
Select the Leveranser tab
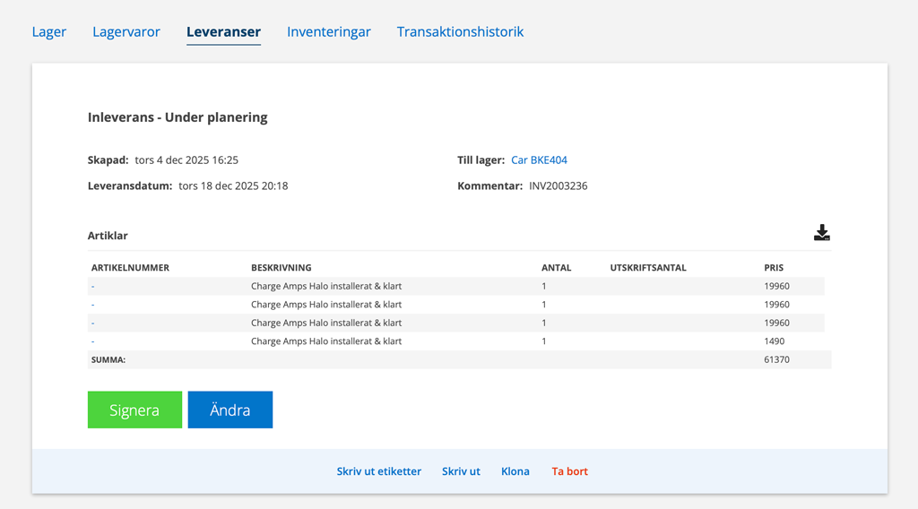(x=223, y=31)
